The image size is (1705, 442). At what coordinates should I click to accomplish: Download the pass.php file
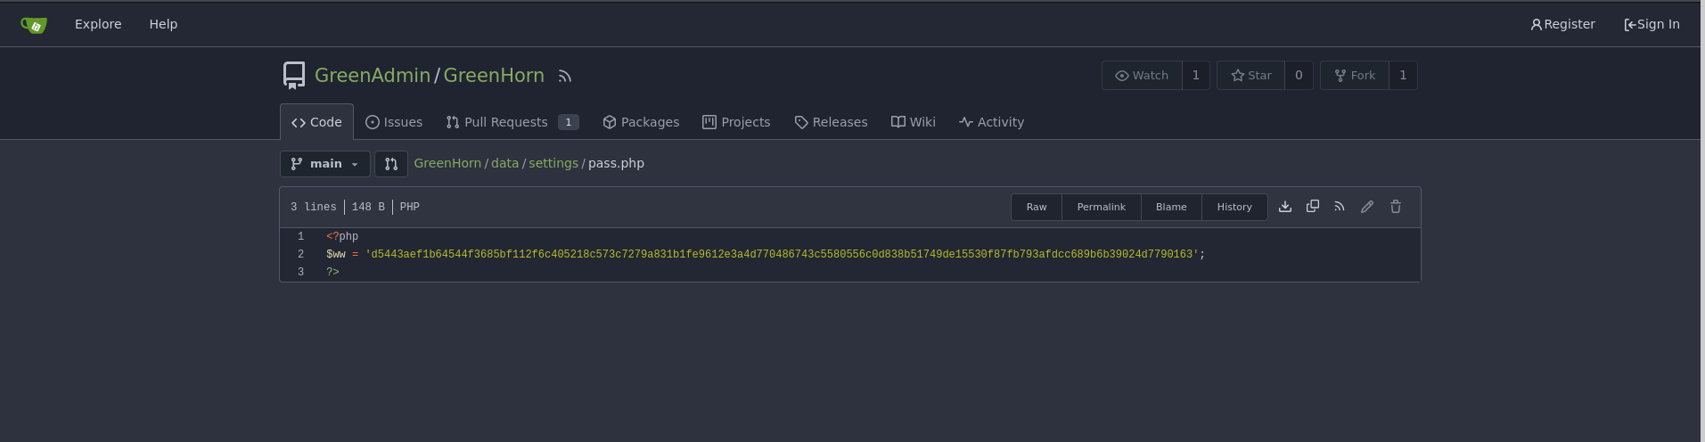pos(1285,207)
